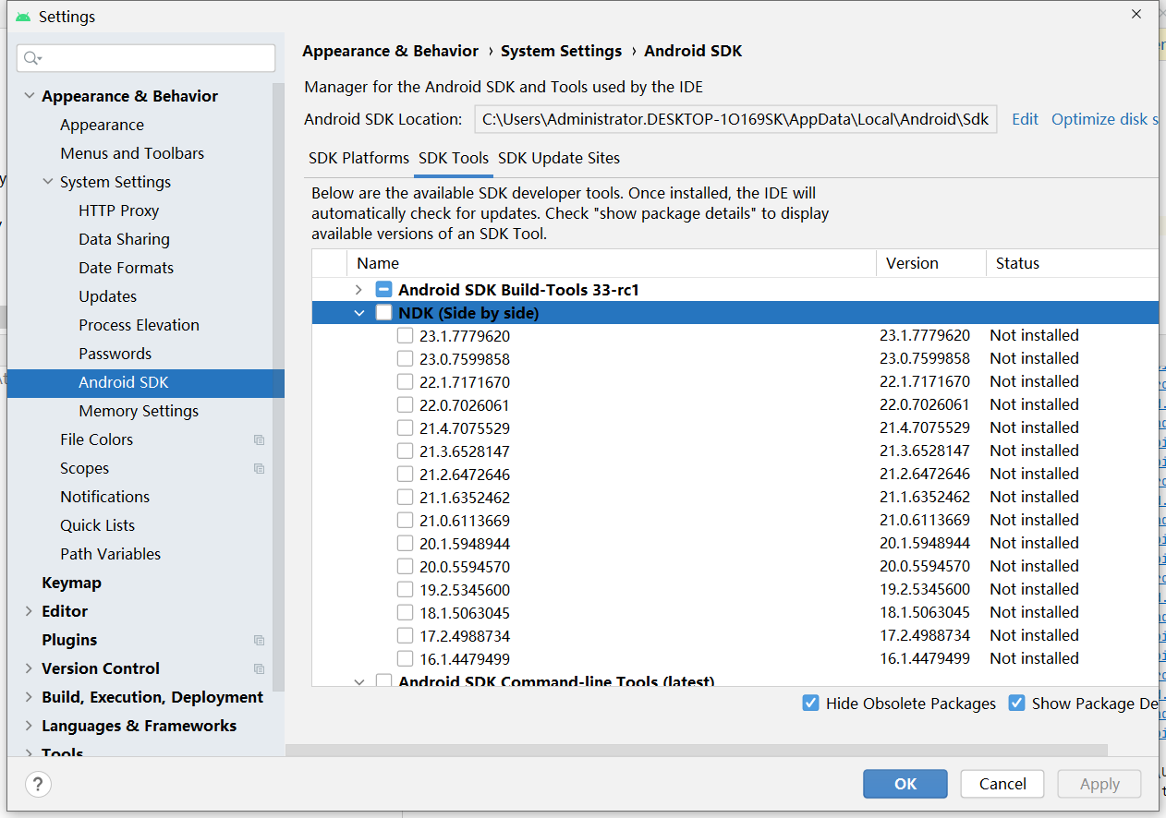This screenshot has width=1166, height=818.
Task: Click Optimize disk space link
Action: coord(1105,119)
